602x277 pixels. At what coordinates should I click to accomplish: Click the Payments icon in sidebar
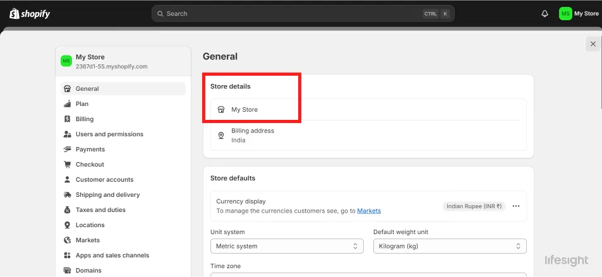[67, 150]
